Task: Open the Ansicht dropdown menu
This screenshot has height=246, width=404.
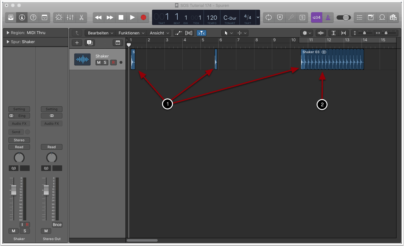Action: (x=159, y=33)
